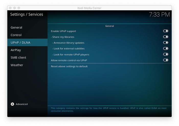Reset above settings to default

tap(110, 66)
